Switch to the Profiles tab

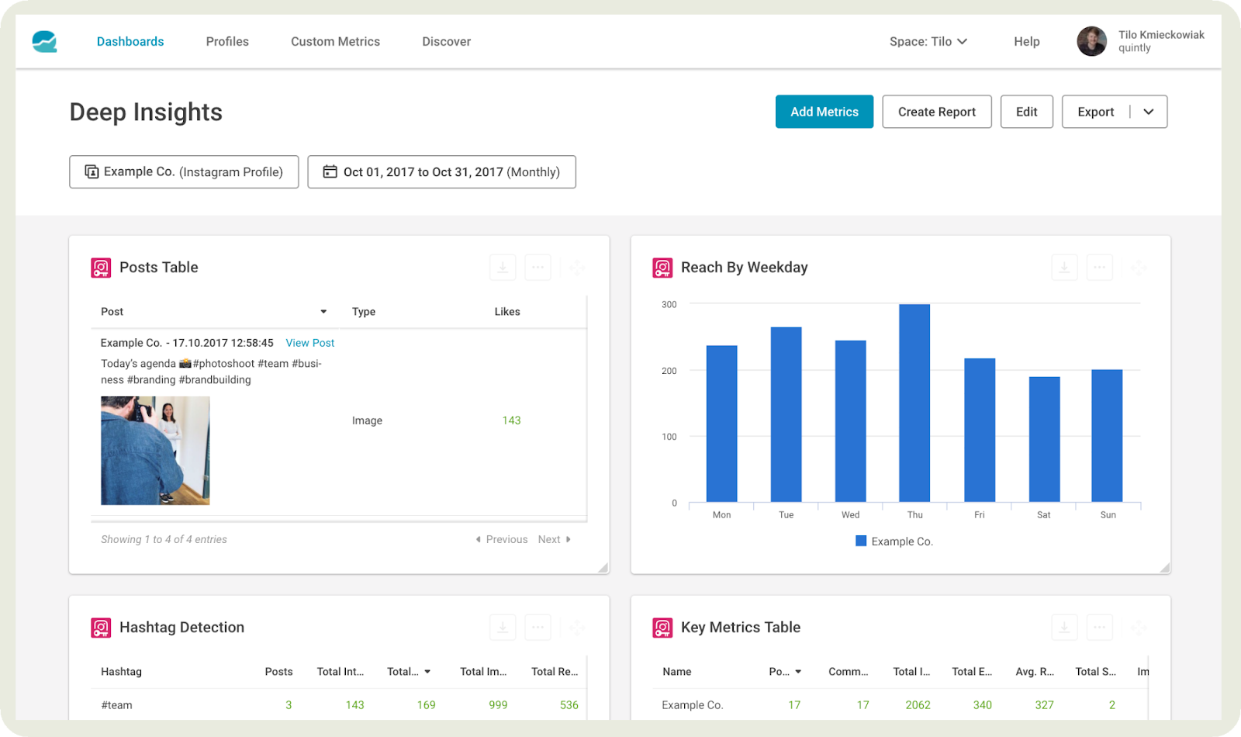coord(226,41)
